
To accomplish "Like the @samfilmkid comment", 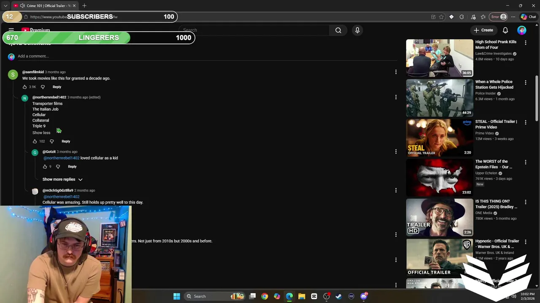I will coord(24,87).
